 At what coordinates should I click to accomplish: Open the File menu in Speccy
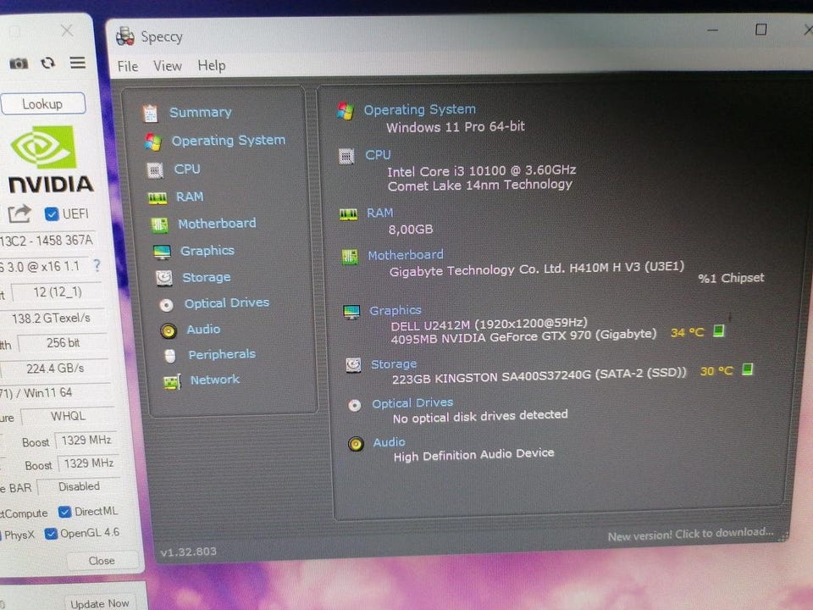(x=128, y=66)
